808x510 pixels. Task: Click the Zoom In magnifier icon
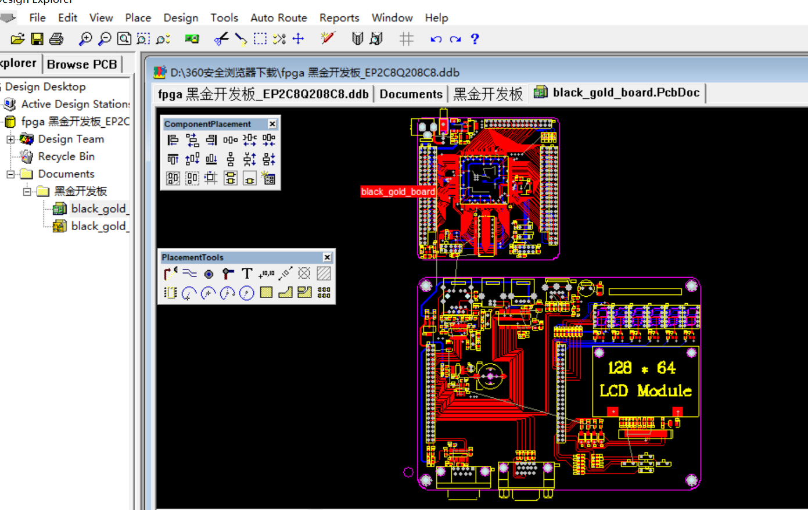pos(86,39)
